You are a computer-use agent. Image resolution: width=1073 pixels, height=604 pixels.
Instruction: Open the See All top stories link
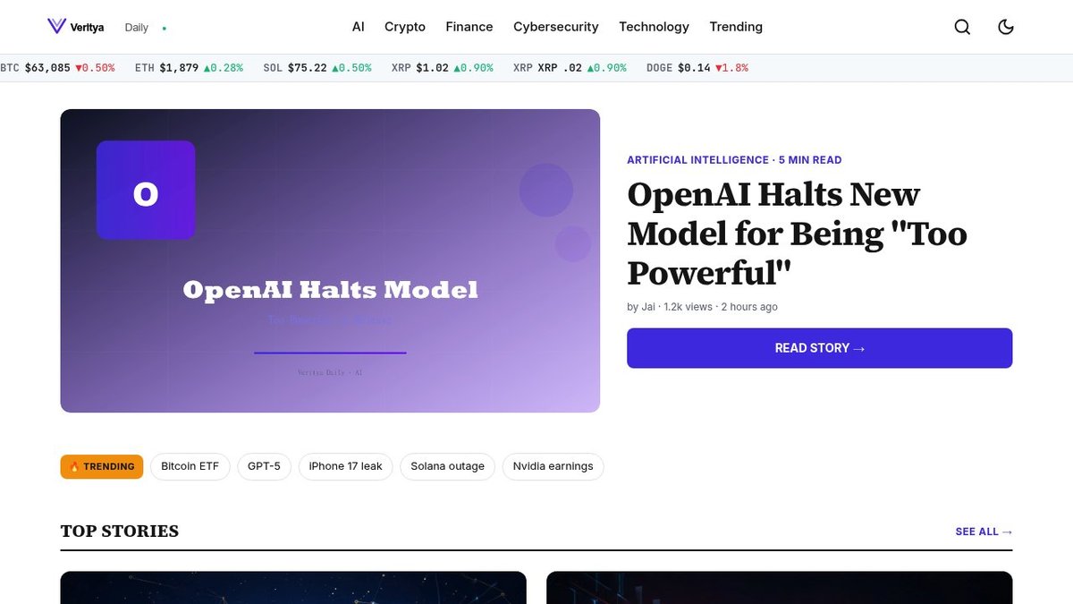pyautogui.click(x=984, y=532)
